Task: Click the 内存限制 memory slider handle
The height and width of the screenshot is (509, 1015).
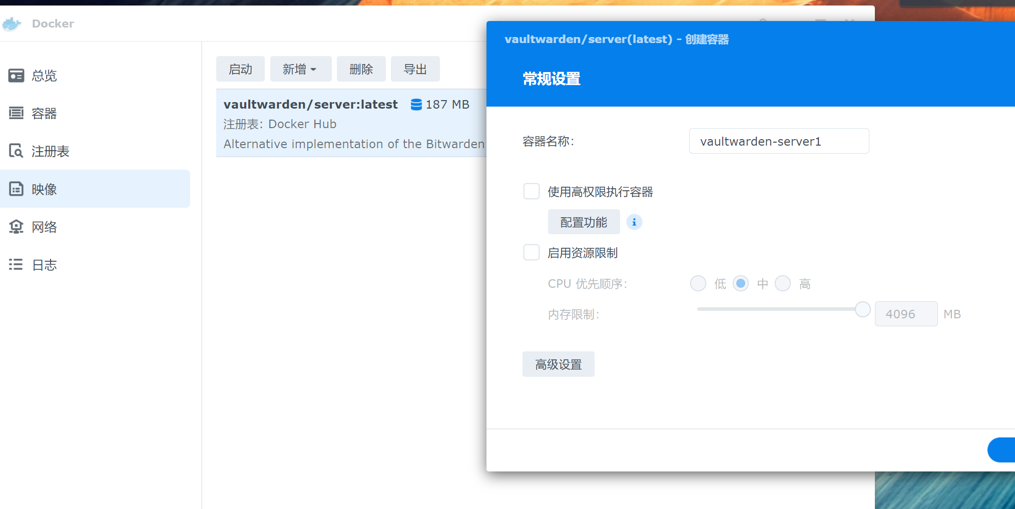Action: point(863,309)
